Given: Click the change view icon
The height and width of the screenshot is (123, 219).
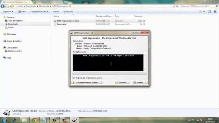Looking at the screenshot, I should pyautogui.click(x=201, y=12).
